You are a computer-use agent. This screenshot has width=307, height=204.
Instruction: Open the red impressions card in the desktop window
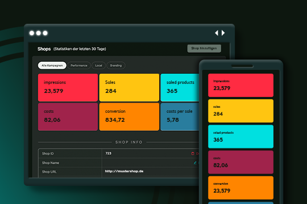(68, 87)
